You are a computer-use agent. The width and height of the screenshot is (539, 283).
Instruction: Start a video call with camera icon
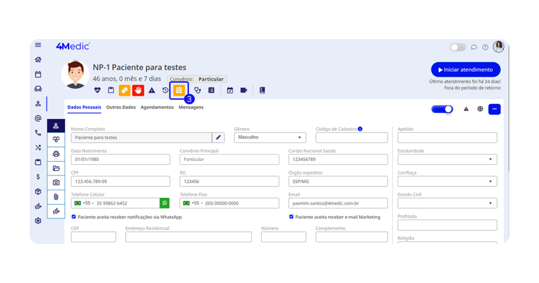[244, 91]
